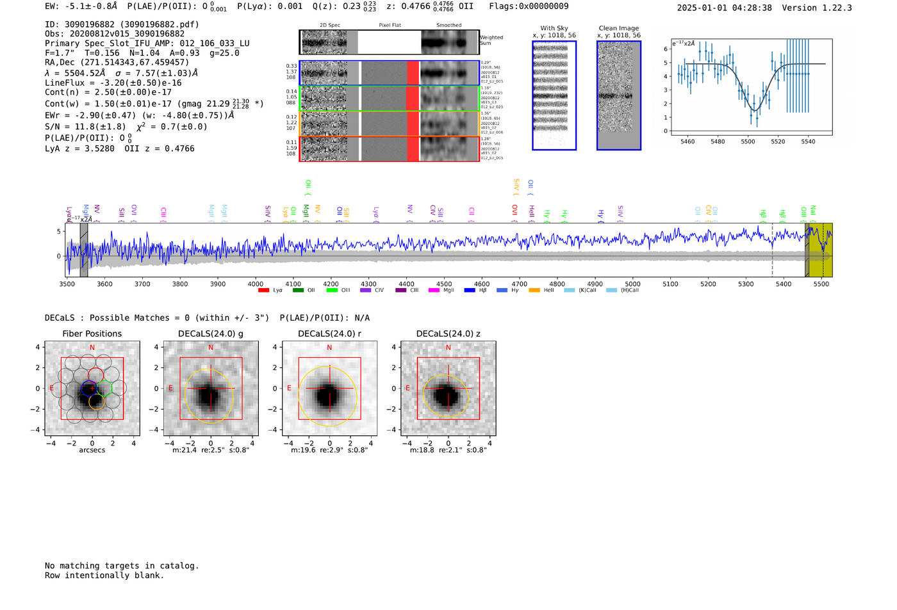Click the '5480' tick on the line-fit plot
This screenshot has width=897, height=610.
pos(718,141)
